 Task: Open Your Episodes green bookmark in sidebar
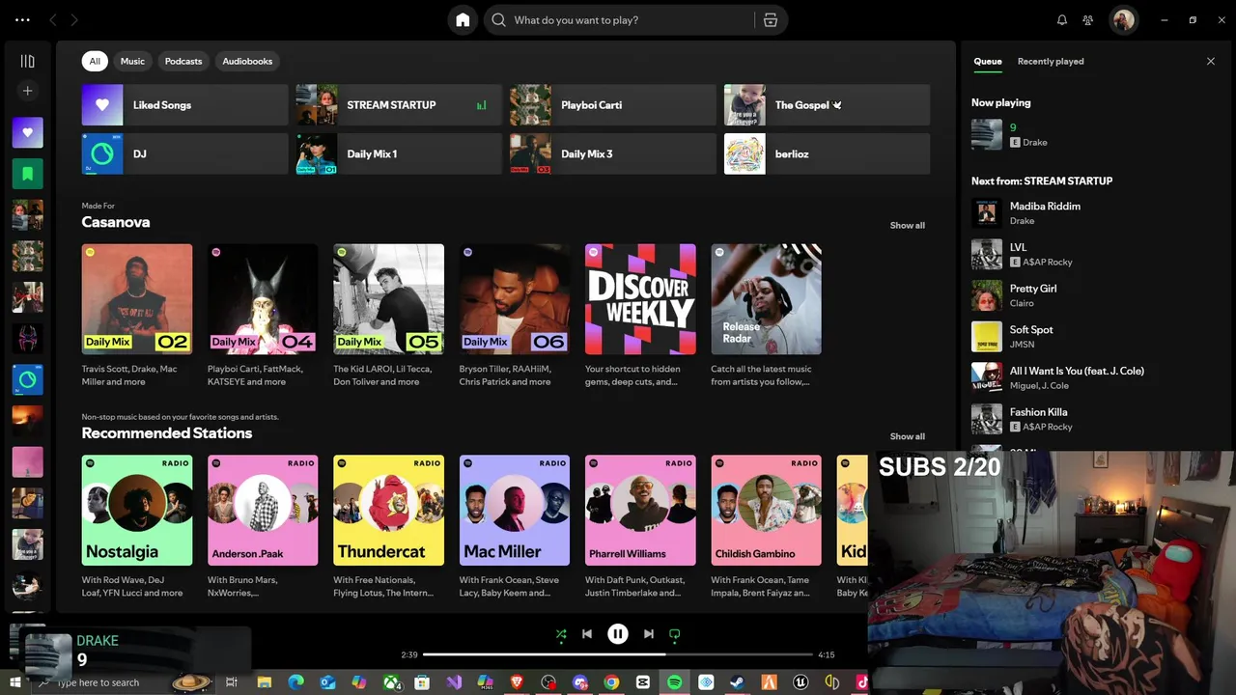[27, 174]
